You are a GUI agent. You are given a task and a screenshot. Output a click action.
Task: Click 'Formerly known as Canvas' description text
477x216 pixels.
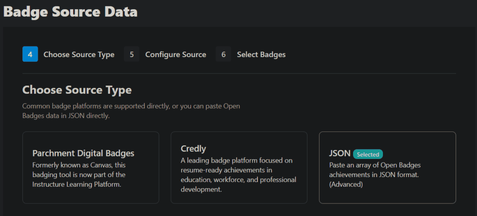79,175
